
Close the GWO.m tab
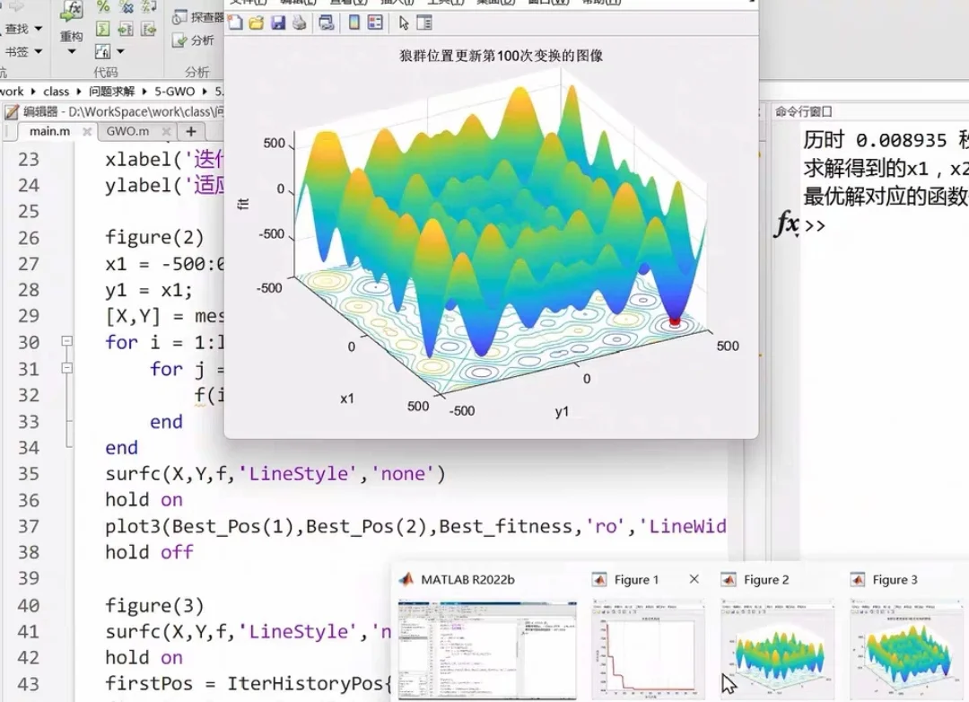pos(166,132)
